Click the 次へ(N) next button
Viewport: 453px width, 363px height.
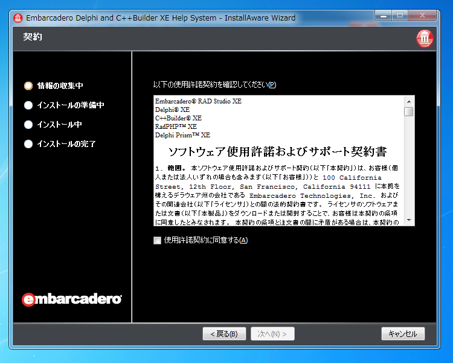pos(272,334)
